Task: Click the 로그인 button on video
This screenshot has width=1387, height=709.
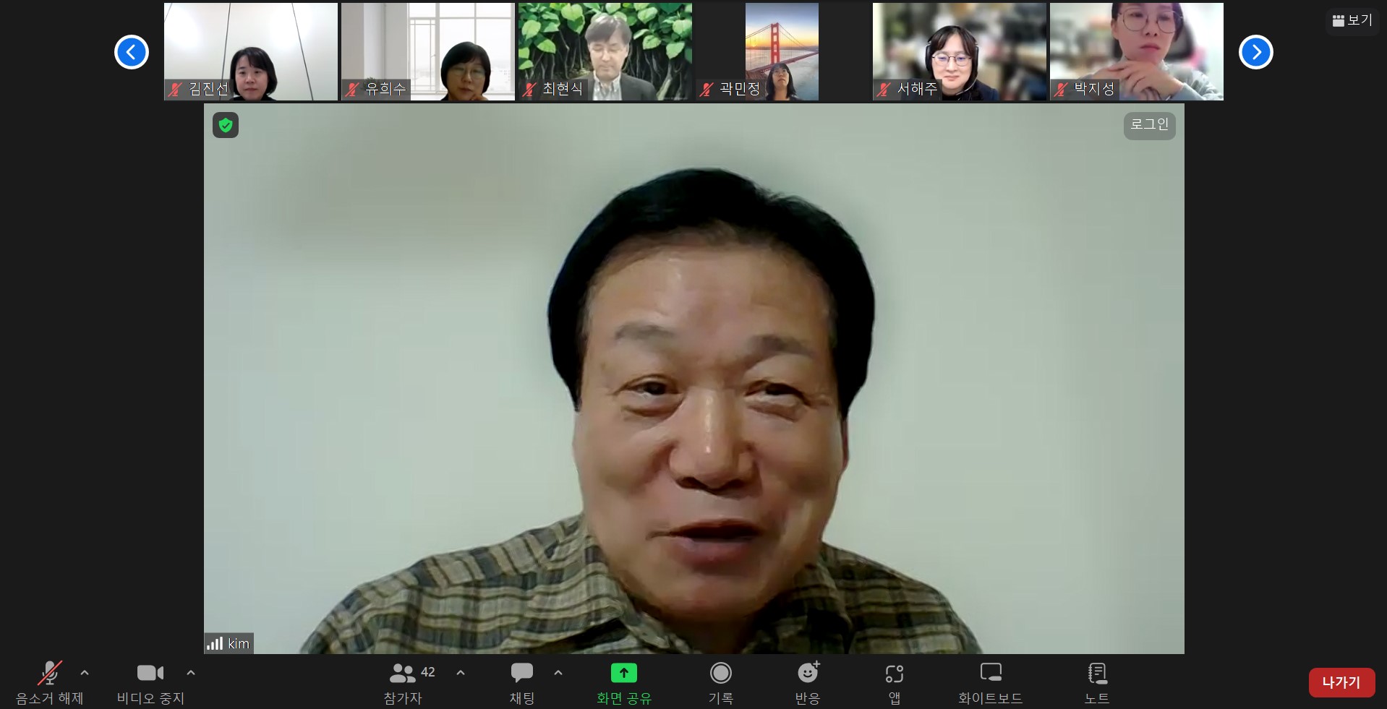Action: [x=1150, y=125]
